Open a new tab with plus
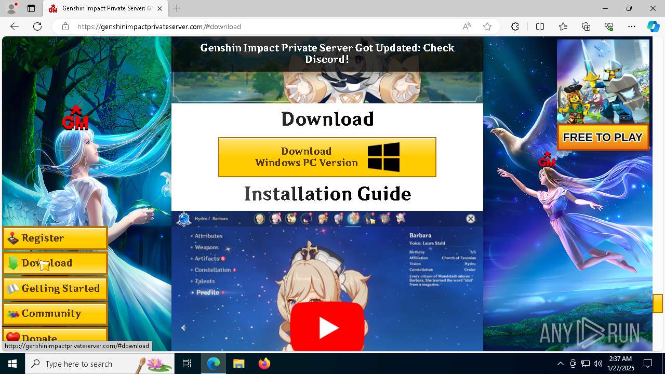This screenshot has width=665, height=374. pyautogui.click(x=177, y=8)
